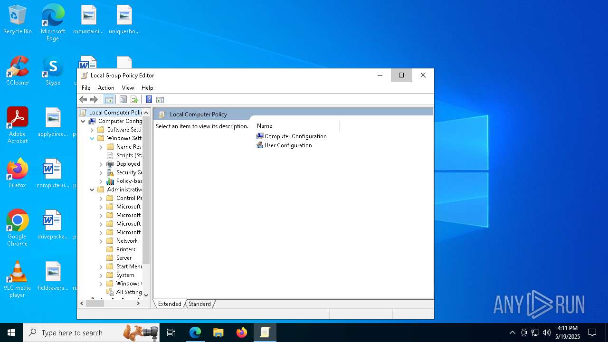Click the tree's scroll-up arrow

pos(146,113)
